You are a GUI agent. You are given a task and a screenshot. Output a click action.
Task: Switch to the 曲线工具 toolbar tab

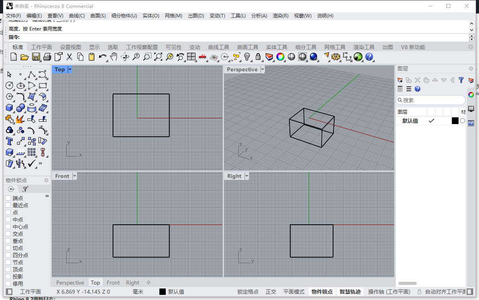[x=219, y=47]
